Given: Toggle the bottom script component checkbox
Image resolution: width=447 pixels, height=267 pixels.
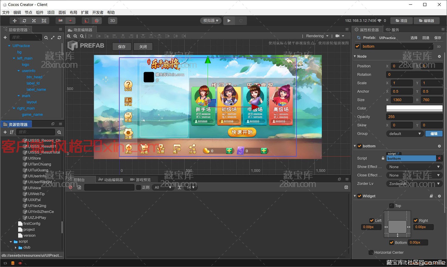Looking at the screenshot, I should click(359, 146).
